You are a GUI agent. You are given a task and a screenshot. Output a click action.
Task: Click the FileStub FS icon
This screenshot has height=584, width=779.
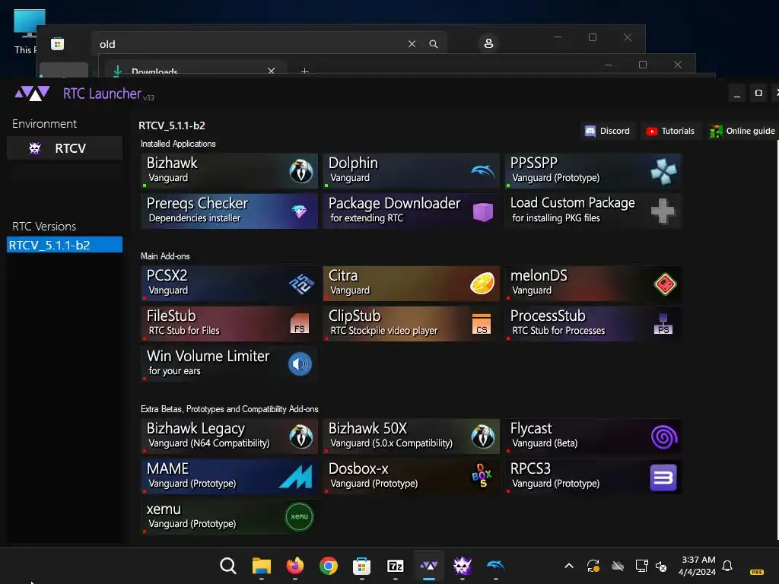[299, 323]
